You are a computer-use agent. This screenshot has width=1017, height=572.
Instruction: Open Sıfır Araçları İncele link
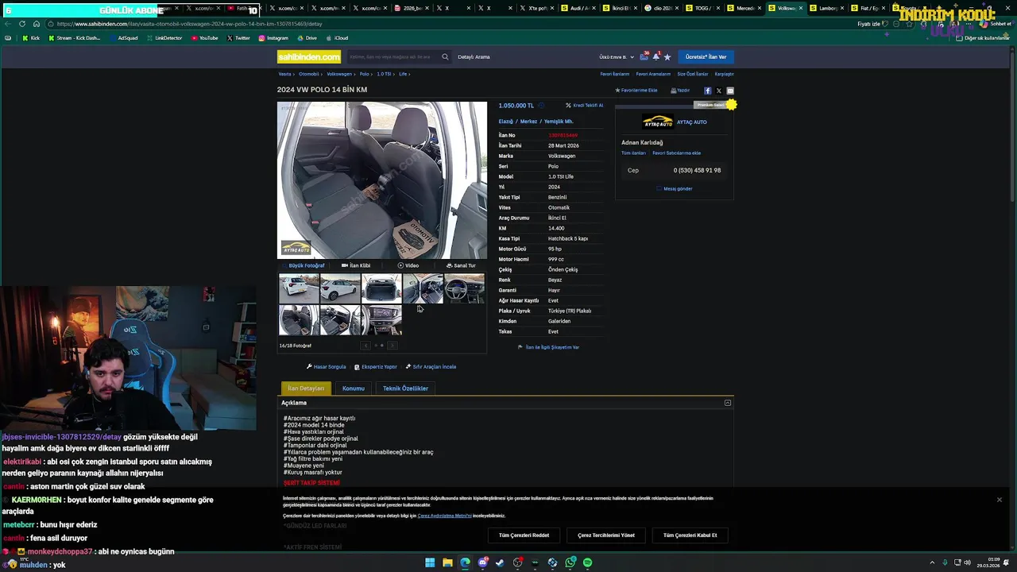[x=431, y=367]
